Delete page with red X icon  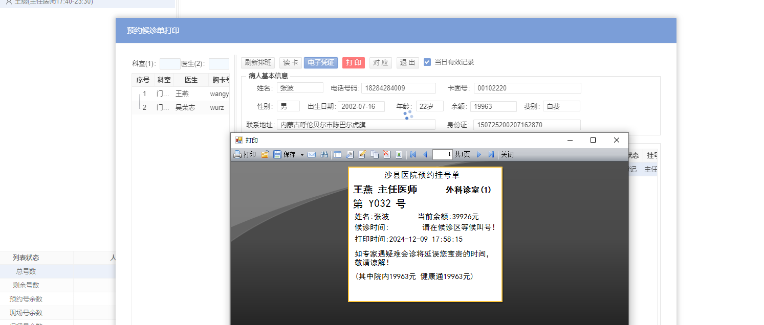pos(387,154)
